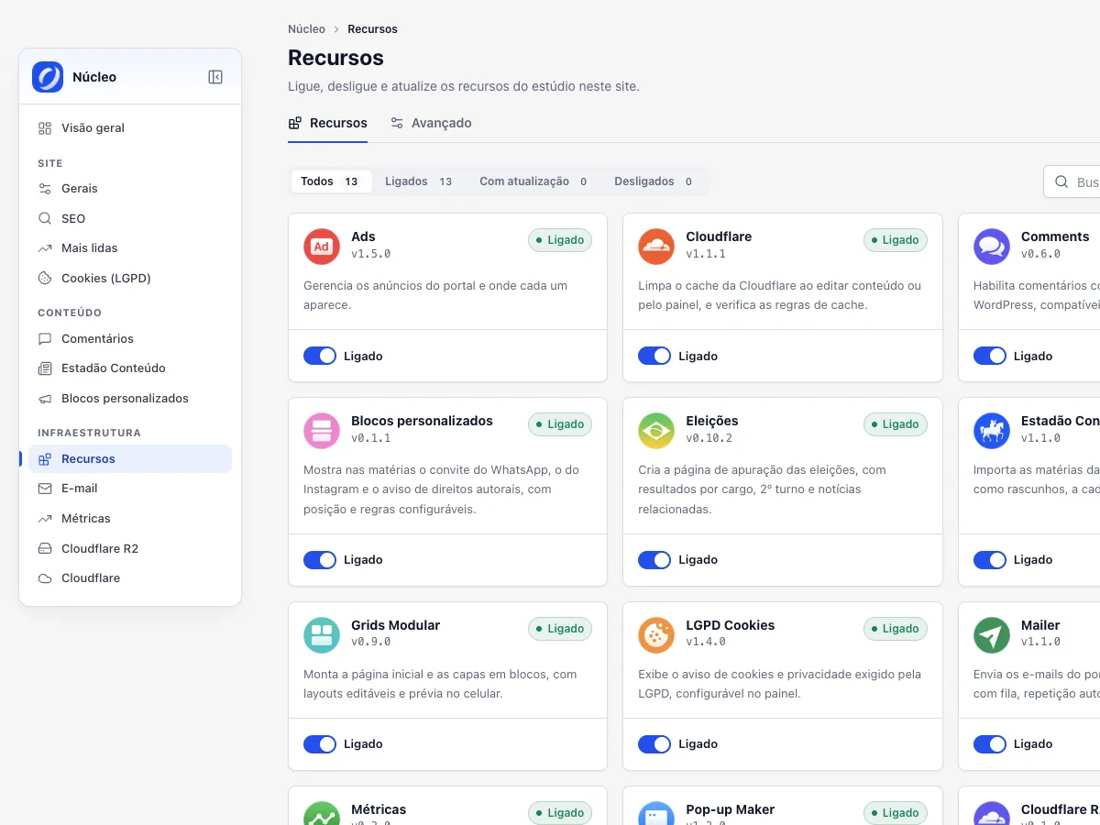Click the LGPD Cookies card icon
The image size is (1100, 825).
656,635
